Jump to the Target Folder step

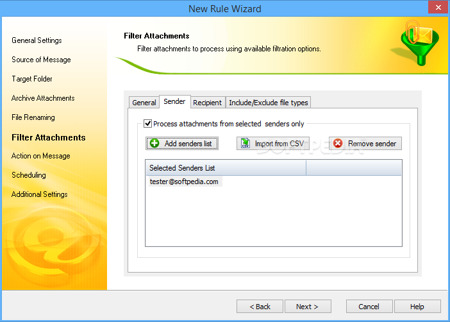click(32, 79)
